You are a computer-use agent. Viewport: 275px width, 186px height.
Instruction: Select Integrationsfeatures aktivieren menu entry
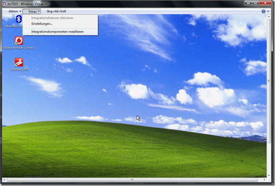(x=60, y=18)
